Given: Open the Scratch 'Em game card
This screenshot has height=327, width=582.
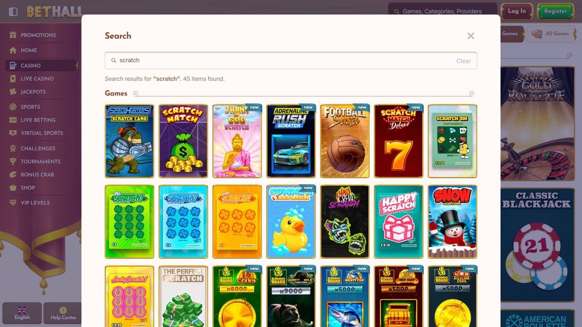Looking at the screenshot, I should click(453, 141).
